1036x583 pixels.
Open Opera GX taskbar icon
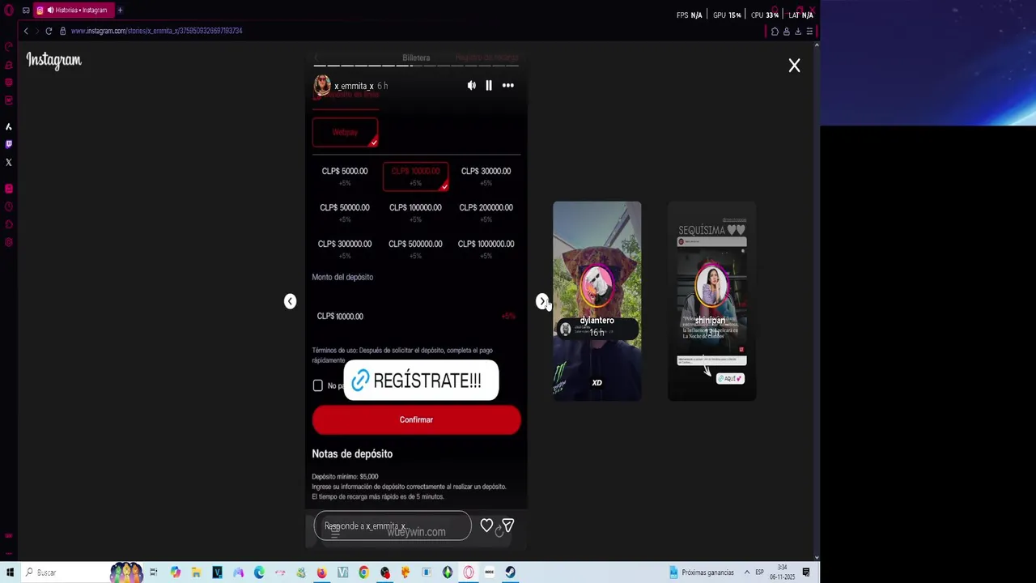469,572
